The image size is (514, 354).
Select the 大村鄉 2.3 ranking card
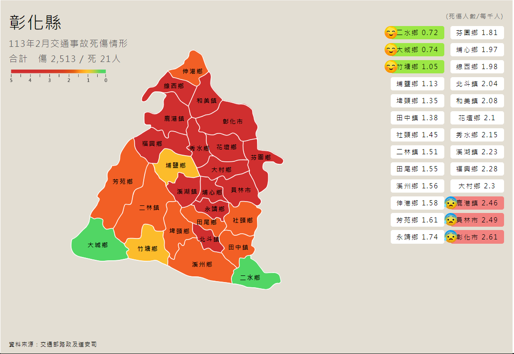click(477, 186)
